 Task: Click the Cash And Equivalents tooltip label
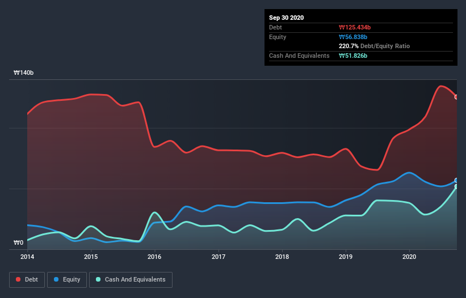(299, 56)
